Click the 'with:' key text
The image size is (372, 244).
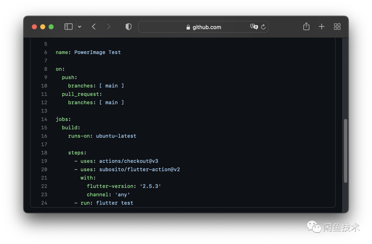point(88,178)
